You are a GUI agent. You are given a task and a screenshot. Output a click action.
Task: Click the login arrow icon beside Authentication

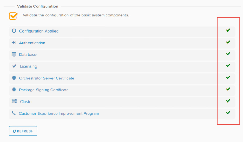[x=14, y=42]
